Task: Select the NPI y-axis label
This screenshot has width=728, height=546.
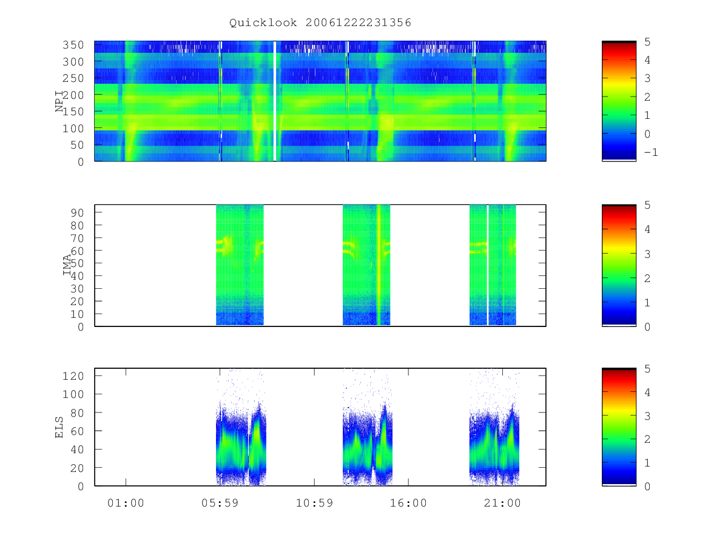Action: coord(59,101)
